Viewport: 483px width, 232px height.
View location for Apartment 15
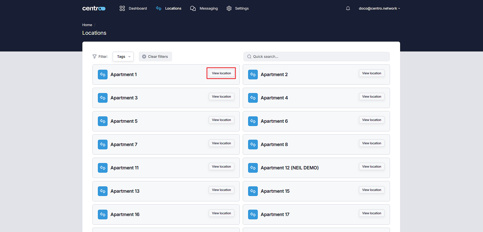tap(372, 190)
